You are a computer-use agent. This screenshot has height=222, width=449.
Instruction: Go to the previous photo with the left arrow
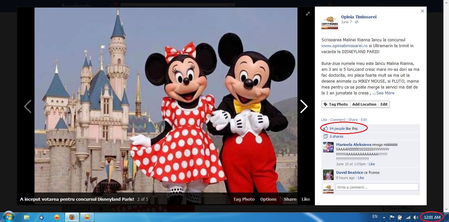pos(28,106)
